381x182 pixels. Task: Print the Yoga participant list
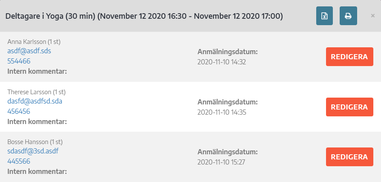coord(348,16)
